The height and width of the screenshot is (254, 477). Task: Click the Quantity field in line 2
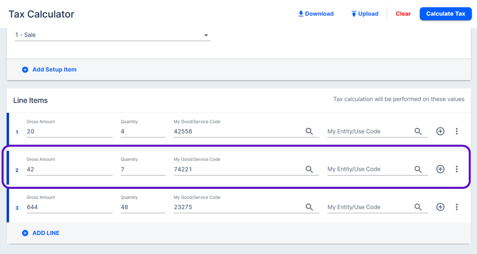(142, 169)
